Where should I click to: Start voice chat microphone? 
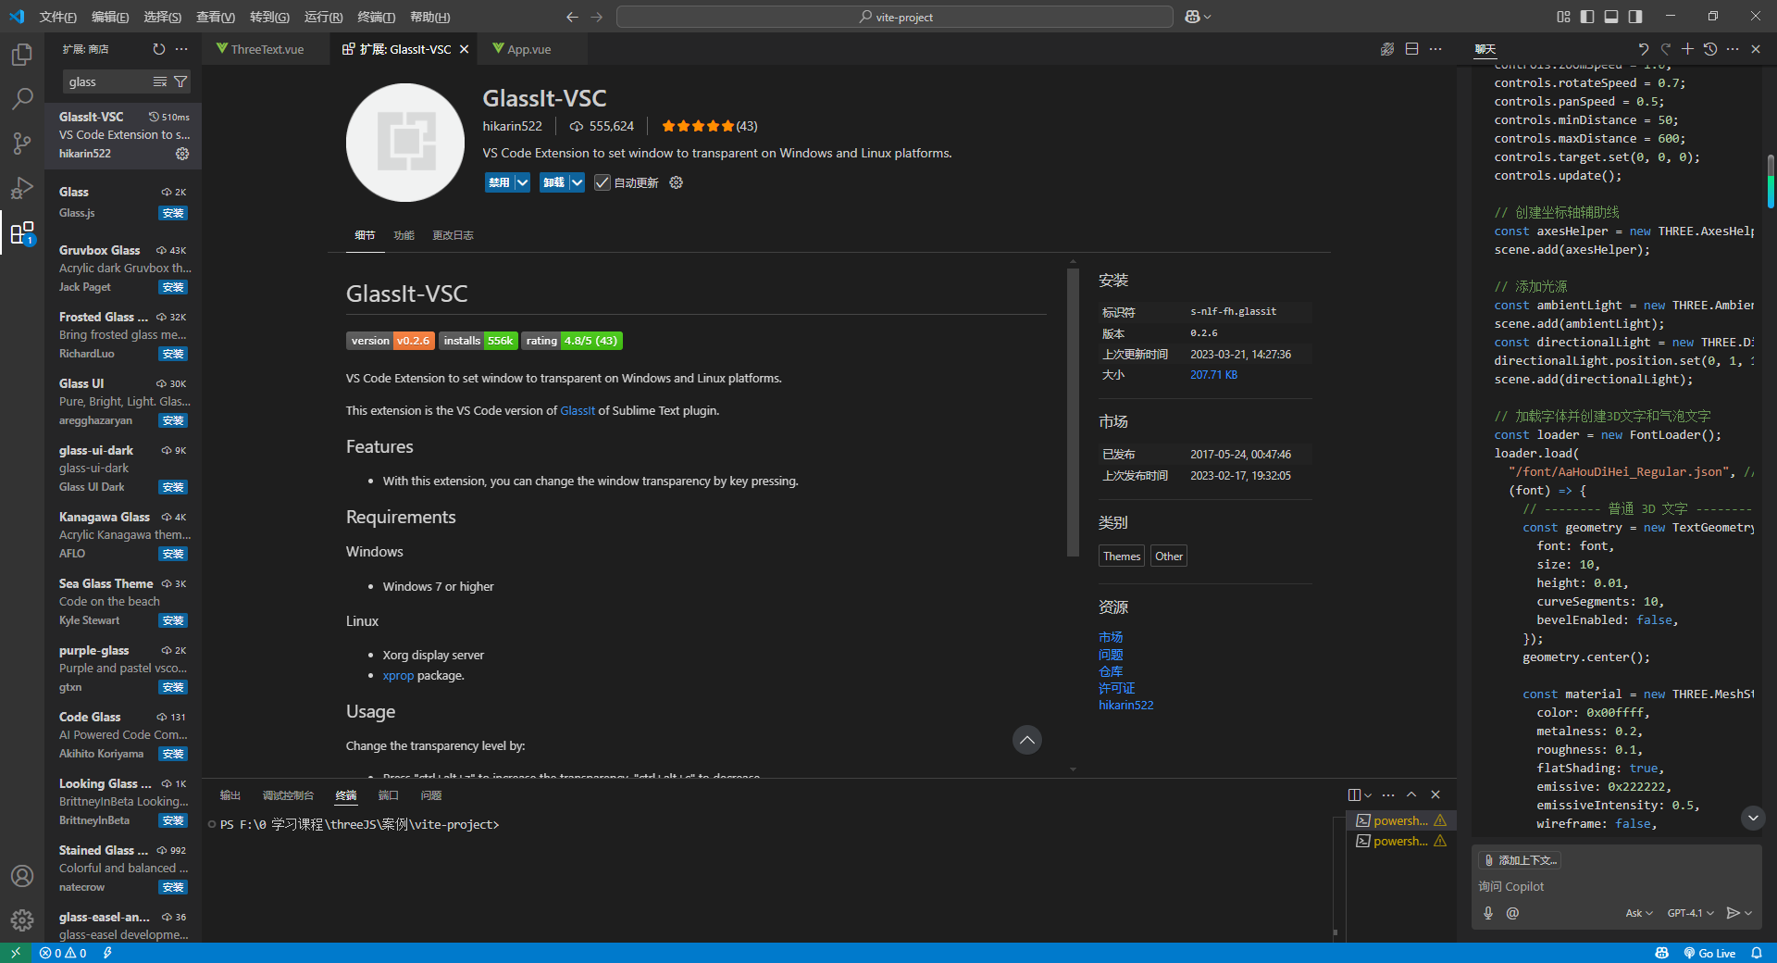coord(1488,913)
